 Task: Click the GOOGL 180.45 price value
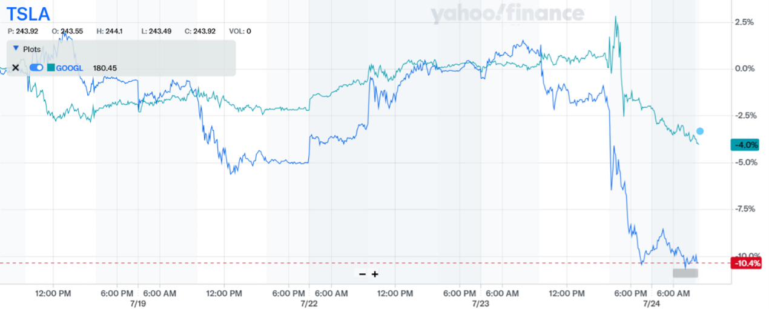pyautogui.click(x=105, y=67)
